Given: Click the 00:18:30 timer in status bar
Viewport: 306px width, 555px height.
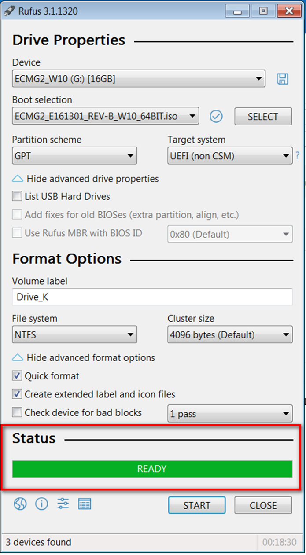Looking at the screenshot, I should coord(279,542).
